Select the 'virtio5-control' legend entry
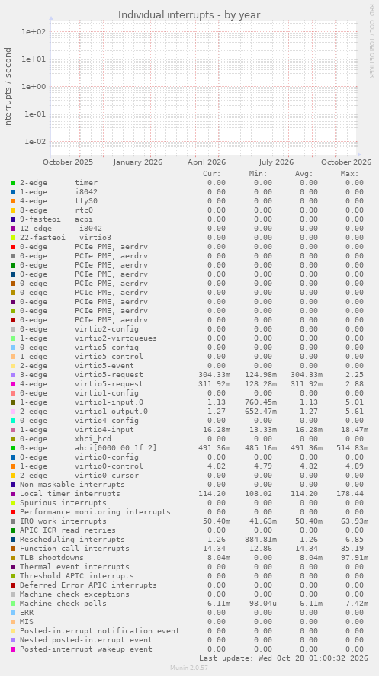Image resolution: width=379 pixels, height=676 pixels. 82,357
